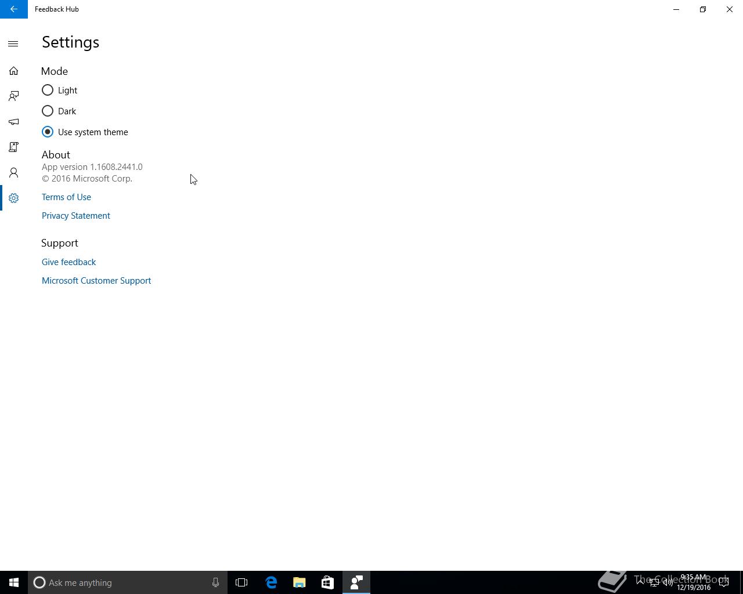
Task: Close the Feedback Hub window
Action: pos(730,9)
